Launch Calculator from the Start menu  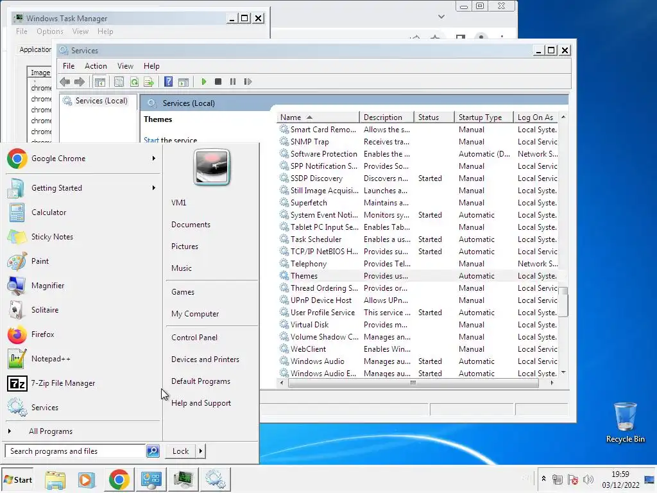coord(83,212)
